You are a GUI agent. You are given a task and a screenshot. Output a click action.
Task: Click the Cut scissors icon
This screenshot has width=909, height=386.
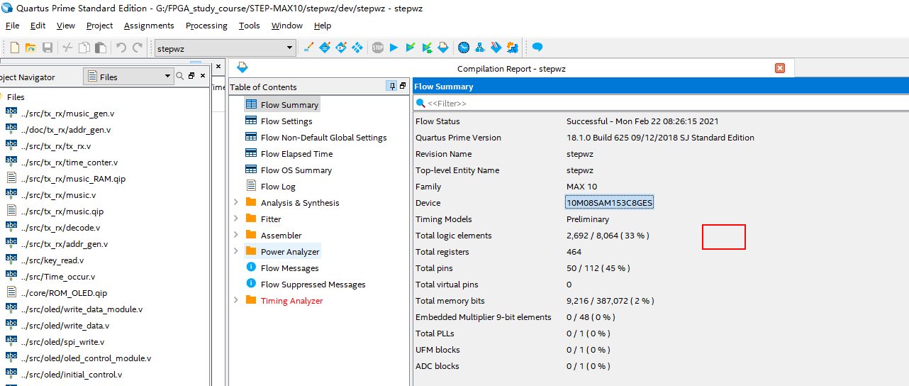[x=67, y=48]
